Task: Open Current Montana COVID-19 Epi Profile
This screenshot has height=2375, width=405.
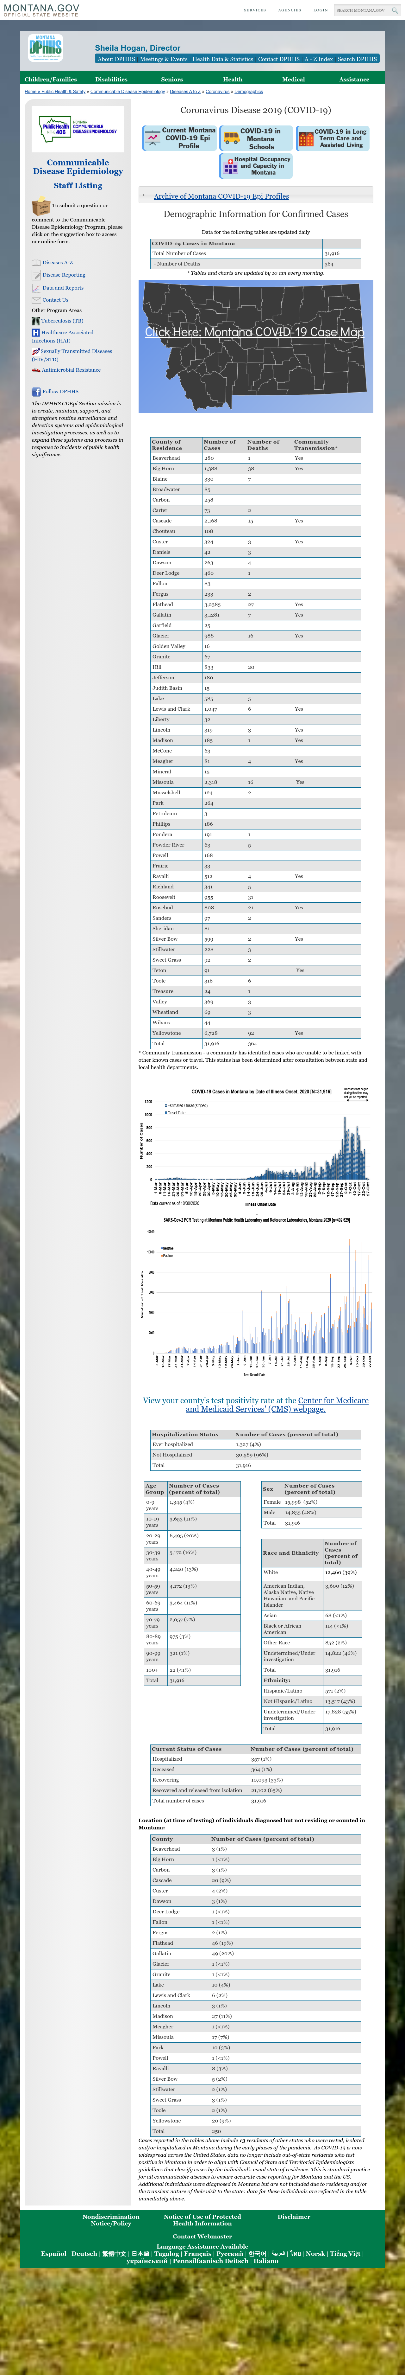Action: [x=178, y=138]
